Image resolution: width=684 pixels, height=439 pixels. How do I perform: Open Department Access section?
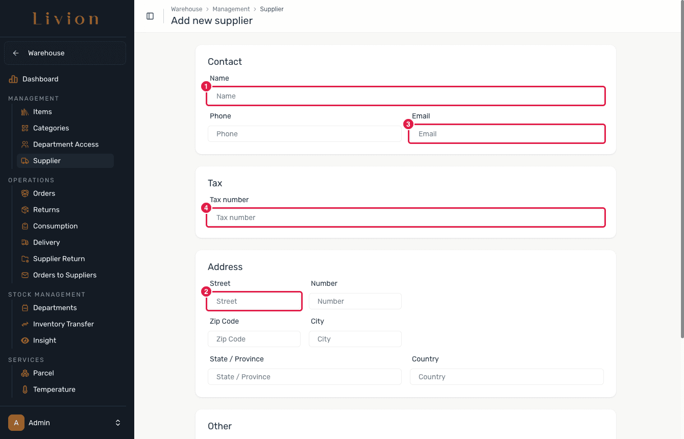point(65,144)
